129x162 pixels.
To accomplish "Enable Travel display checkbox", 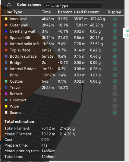I will point(115,87).
